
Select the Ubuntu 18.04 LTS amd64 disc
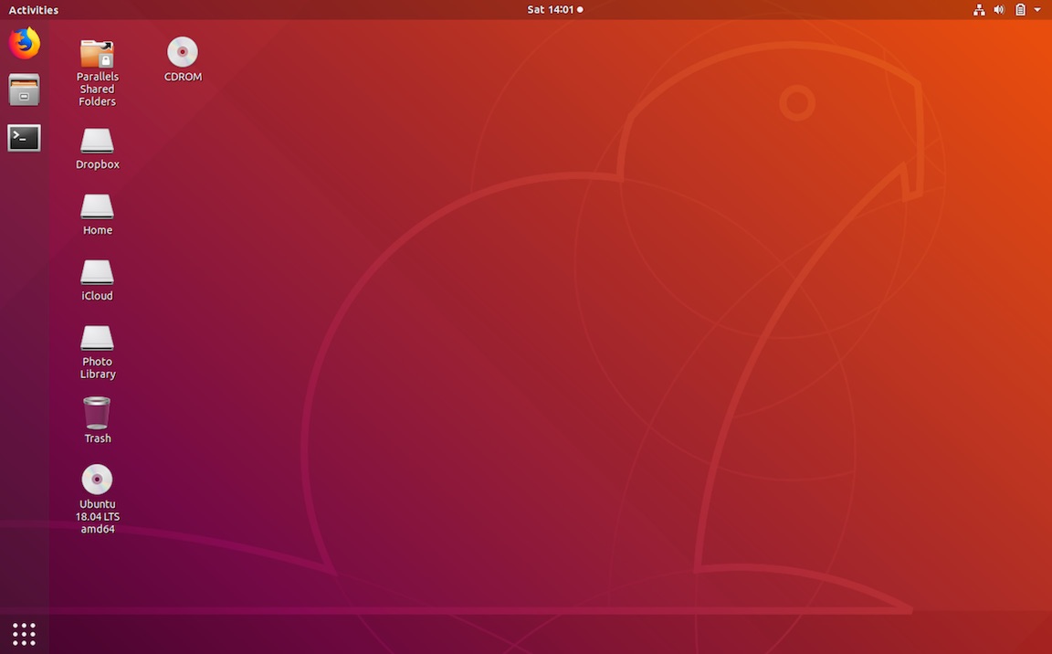point(97,478)
